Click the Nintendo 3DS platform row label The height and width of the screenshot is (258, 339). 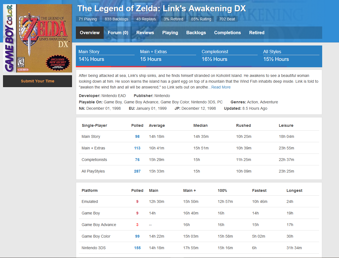pos(94,248)
